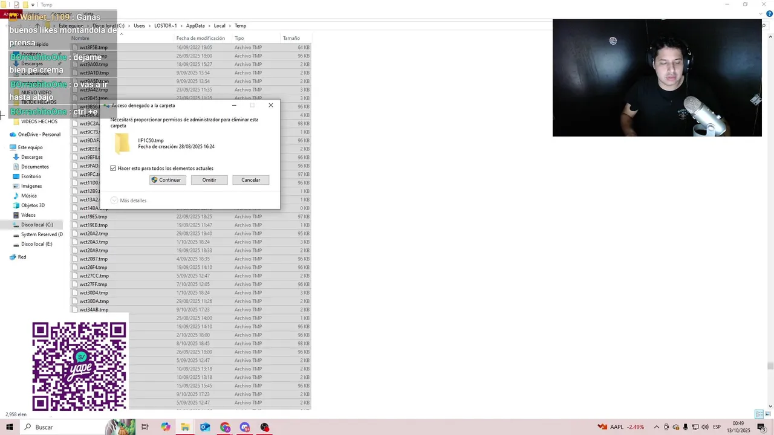This screenshot has height=435, width=774.
Task: Click Local in the address path
Action: pos(220,26)
